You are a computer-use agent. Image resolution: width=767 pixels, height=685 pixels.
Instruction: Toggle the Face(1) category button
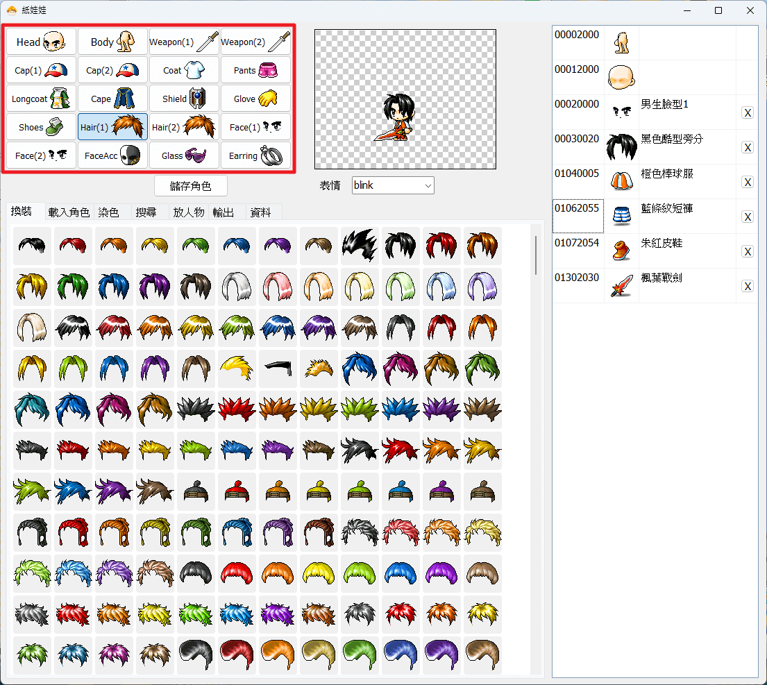pos(255,127)
